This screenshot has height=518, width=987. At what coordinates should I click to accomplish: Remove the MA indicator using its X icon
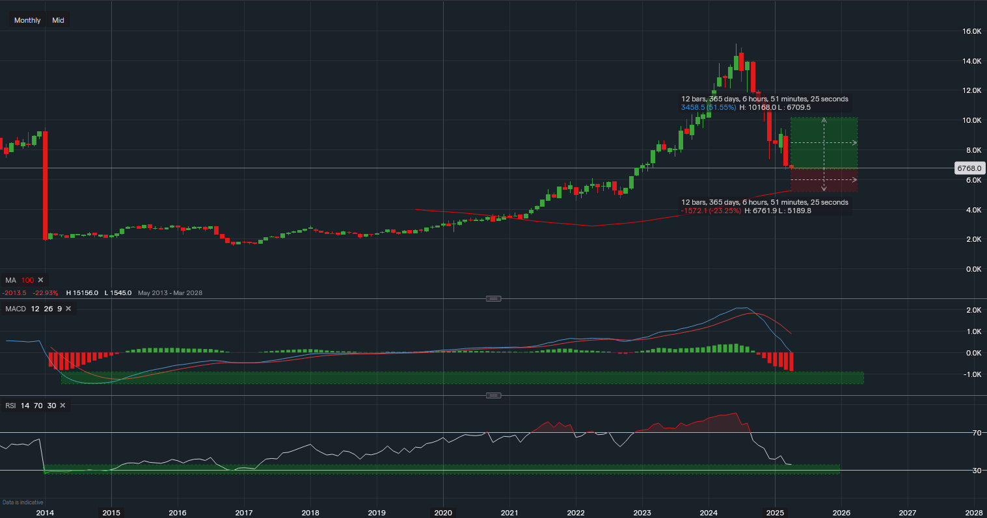pyautogui.click(x=40, y=279)
